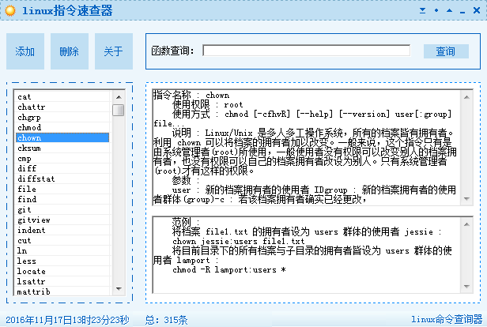Click the 查询 search button
The image size is (487, 327).
(445, 51)
